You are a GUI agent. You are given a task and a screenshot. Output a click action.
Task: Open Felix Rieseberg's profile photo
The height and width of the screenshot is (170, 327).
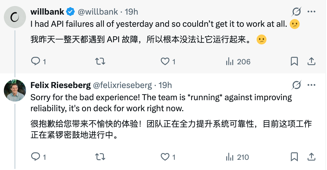tap(15, 91)
